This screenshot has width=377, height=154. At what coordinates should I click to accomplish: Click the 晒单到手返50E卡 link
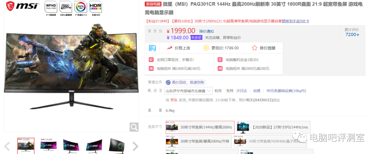coord(296,21)
